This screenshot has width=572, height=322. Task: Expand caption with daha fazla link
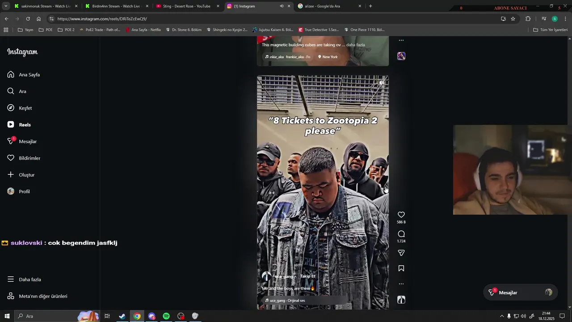pyautogui.click(x=356, y=45)
